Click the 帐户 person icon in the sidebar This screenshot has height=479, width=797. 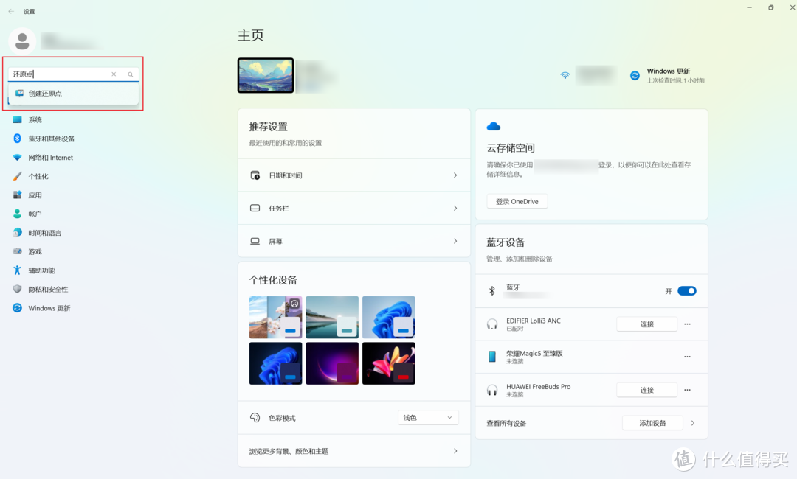(17, 214)
